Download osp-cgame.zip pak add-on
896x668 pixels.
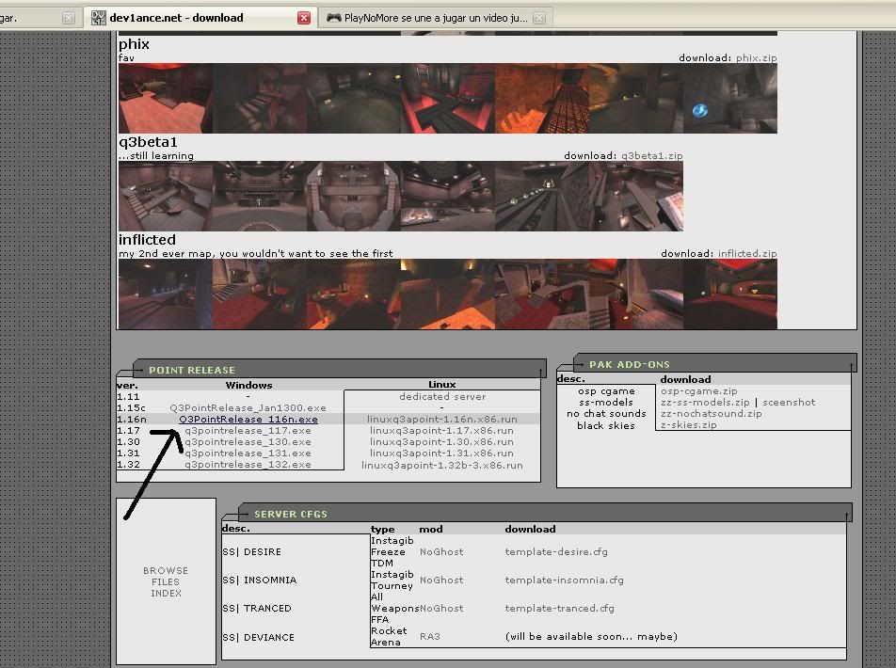(699, 390)
